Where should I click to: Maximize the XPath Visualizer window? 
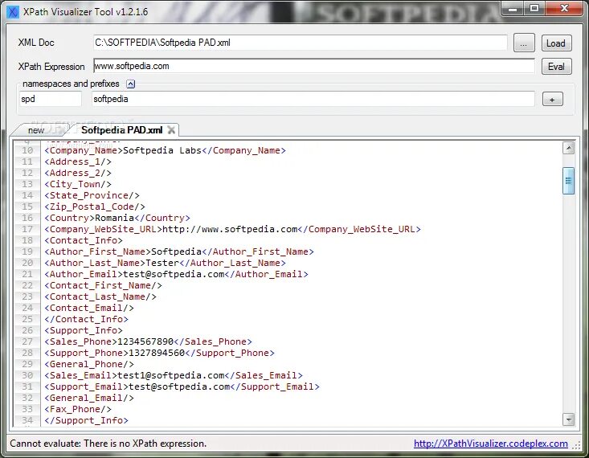pyautogui.click(x=534, y=8)
